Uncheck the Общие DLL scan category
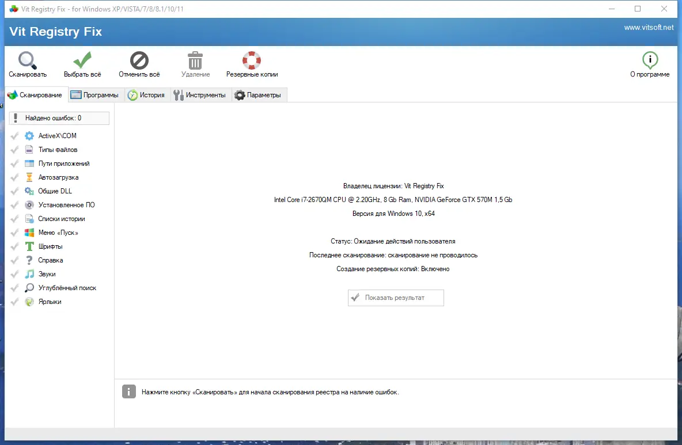Image resolution: width=682 pixels, height=445 pixels. (x=14, y=191)
